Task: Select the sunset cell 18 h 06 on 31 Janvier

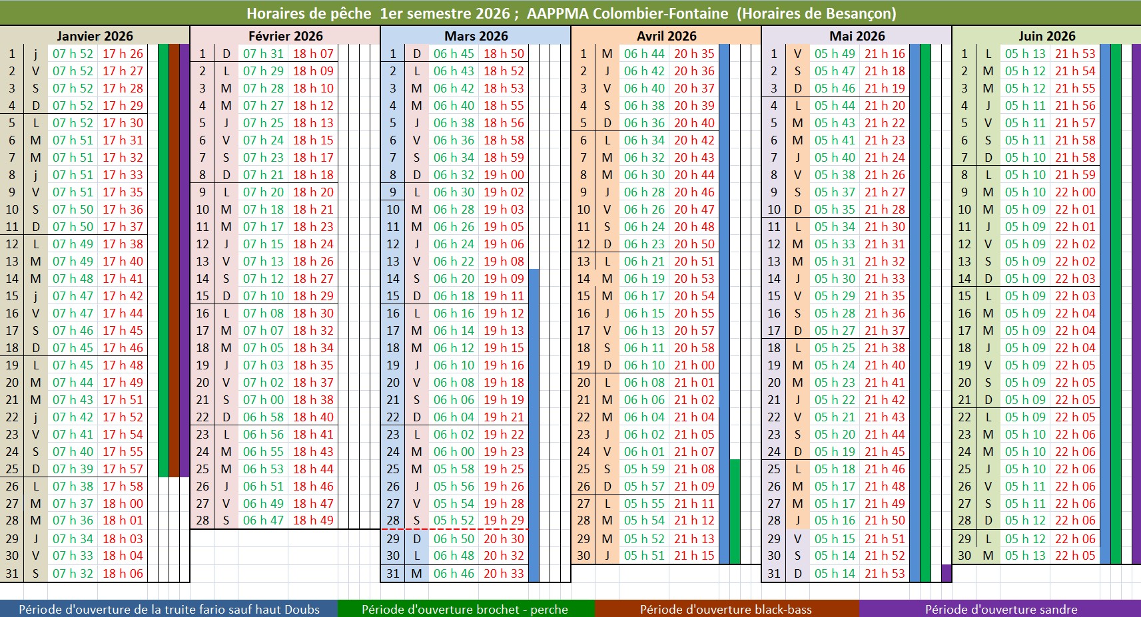Action: tap(123, 573)
